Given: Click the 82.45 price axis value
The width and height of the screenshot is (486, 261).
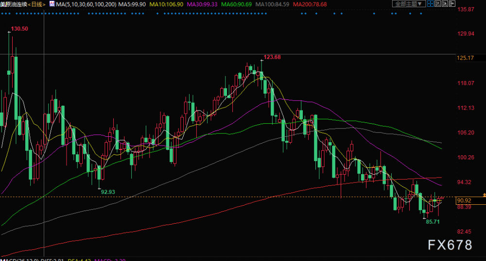Looking at the screenshot, I should coord(464,231).
